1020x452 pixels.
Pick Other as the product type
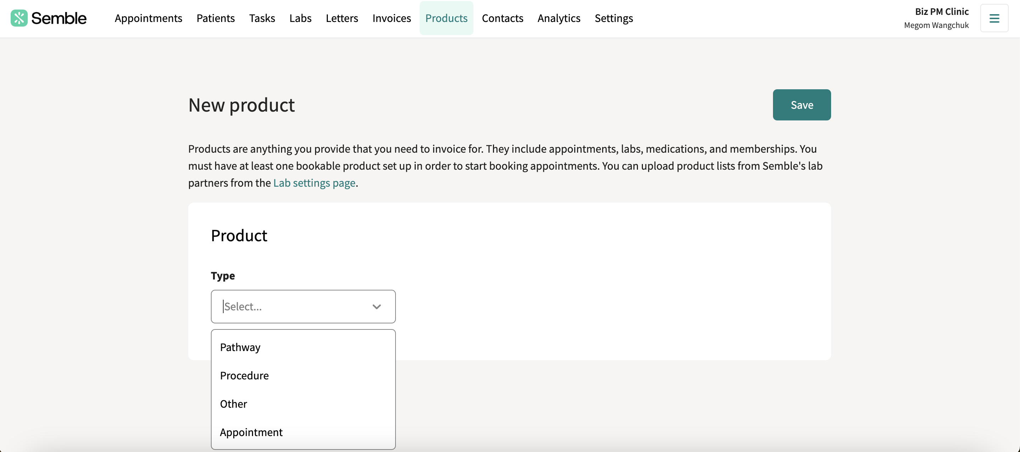[x=303, y=404]
